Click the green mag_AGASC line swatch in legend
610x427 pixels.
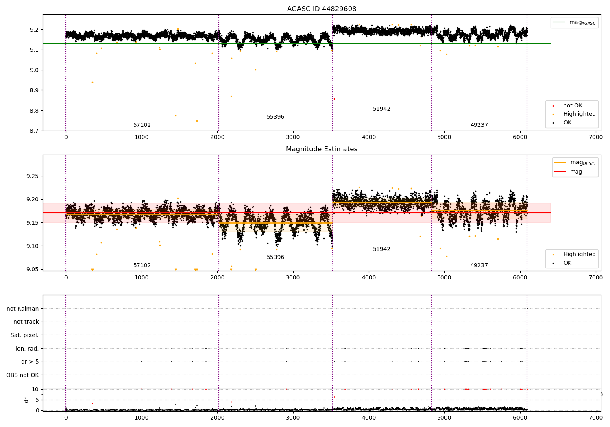tap(559, 22)
